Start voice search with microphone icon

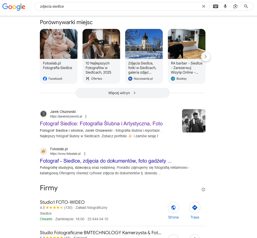(225, 6)
